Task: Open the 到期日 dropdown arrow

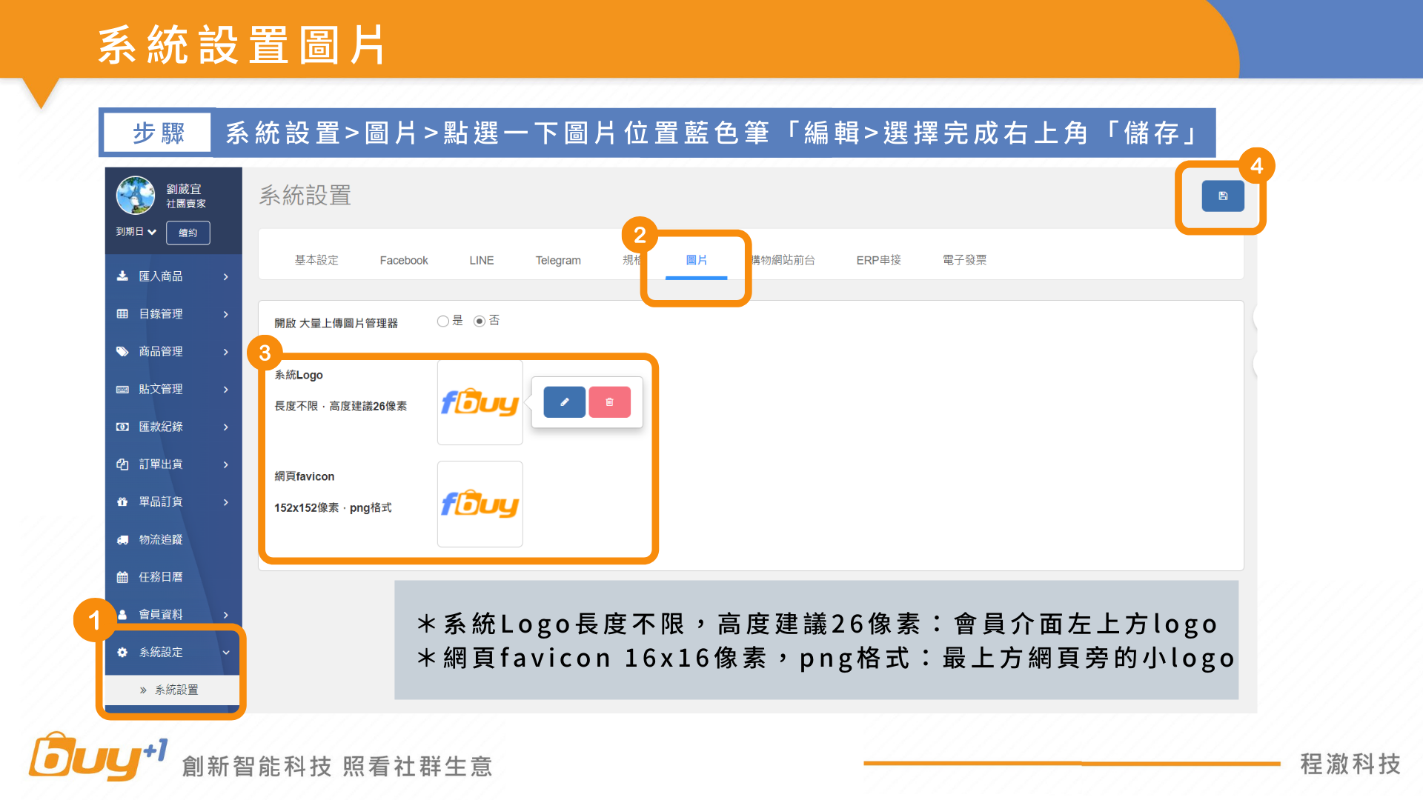Action: [x=152, y=233]
